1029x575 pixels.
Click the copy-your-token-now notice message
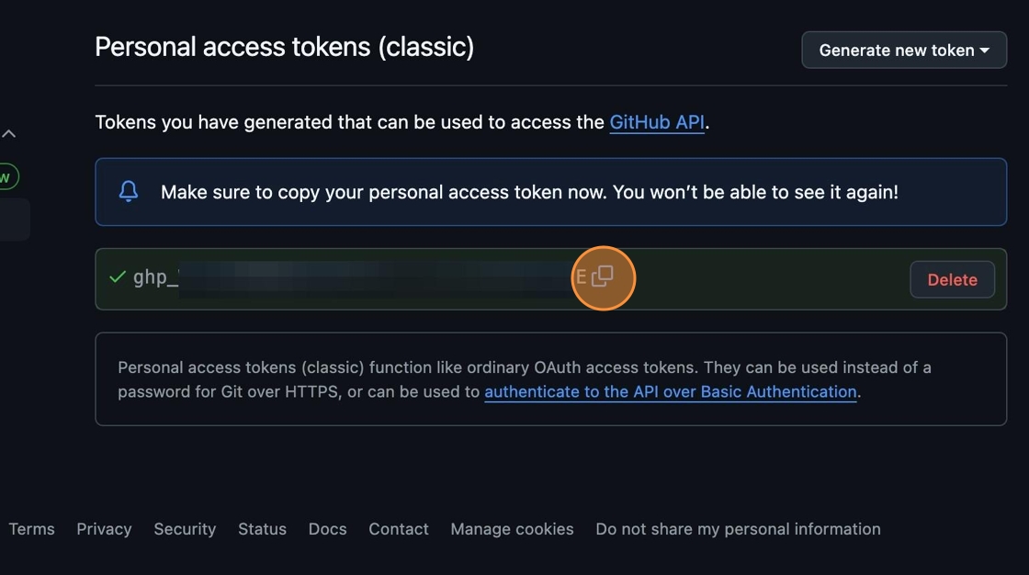click(x=529, y=192)
